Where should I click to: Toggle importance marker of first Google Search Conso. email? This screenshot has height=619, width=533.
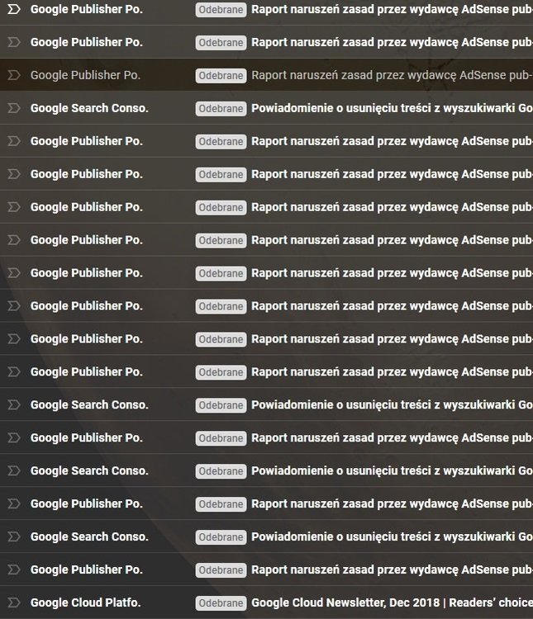pos(13,108)
